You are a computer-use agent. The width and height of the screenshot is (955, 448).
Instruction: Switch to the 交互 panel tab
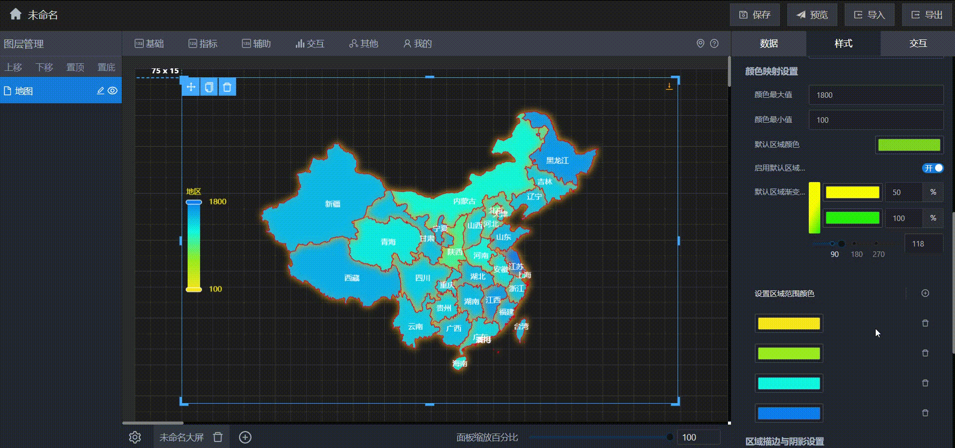918,44
